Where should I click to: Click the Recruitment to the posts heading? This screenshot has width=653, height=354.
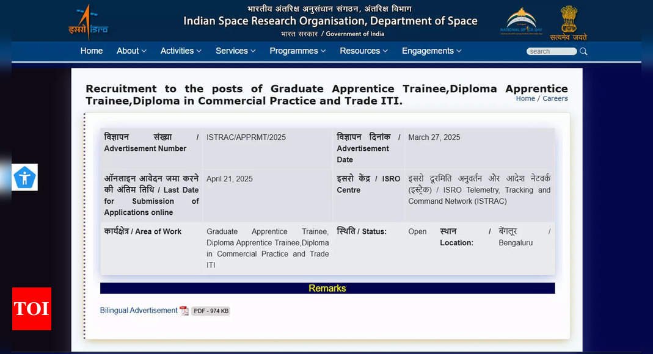pyautogui.click(x=327, y=95)
